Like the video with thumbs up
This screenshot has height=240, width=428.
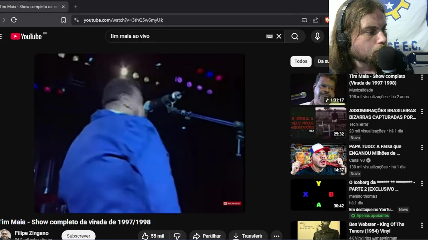tap(153, 236)
